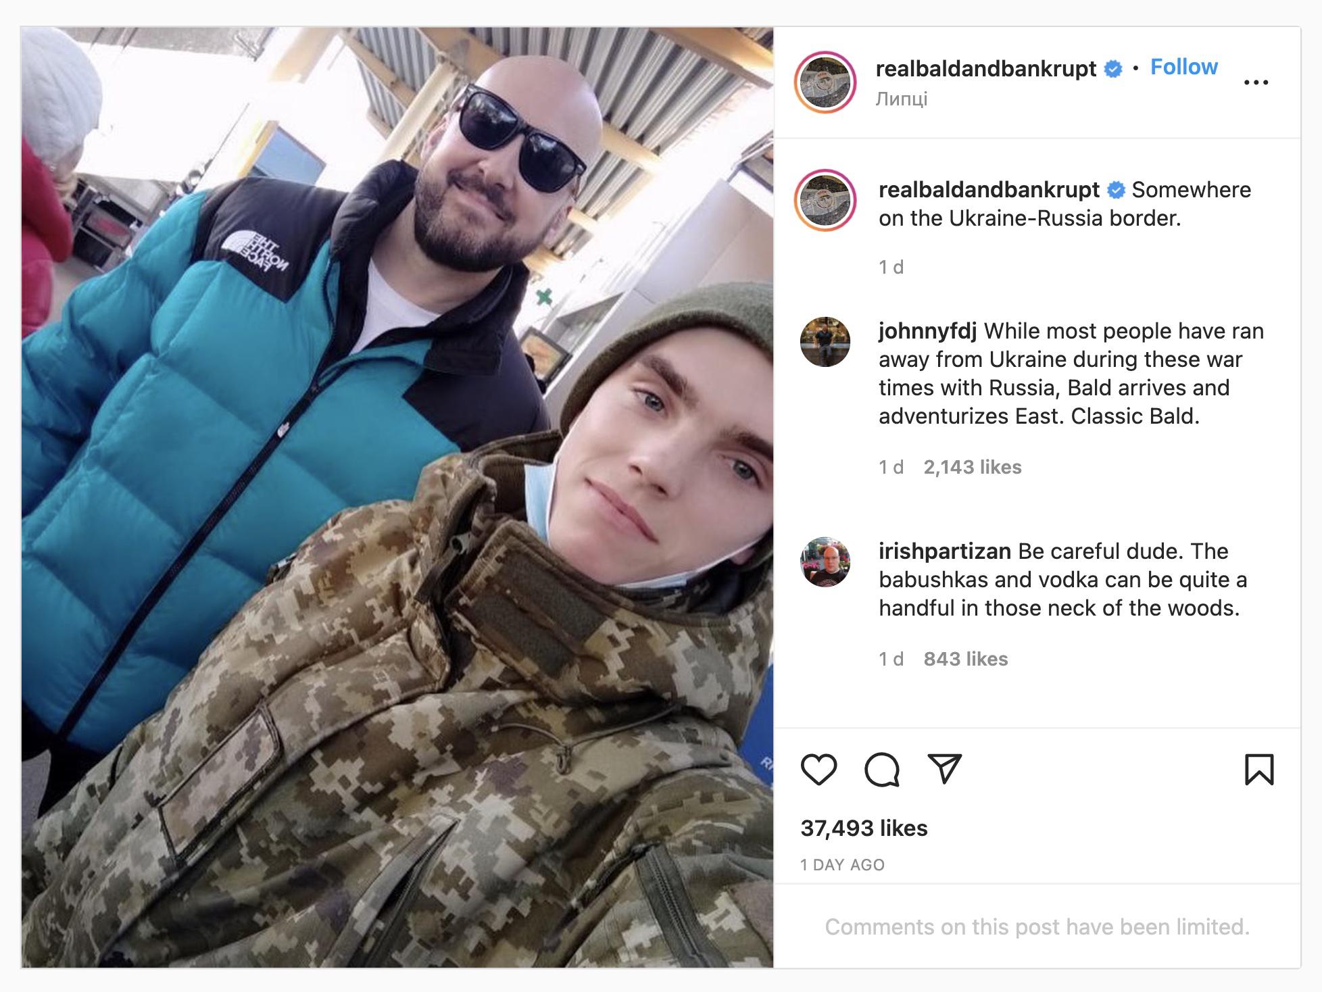Image resolution: width=1322 pixels, height=992 pixels.
Task: View 2,143 likes on johnnyfdj comment
Action: (x=973, y=467)
